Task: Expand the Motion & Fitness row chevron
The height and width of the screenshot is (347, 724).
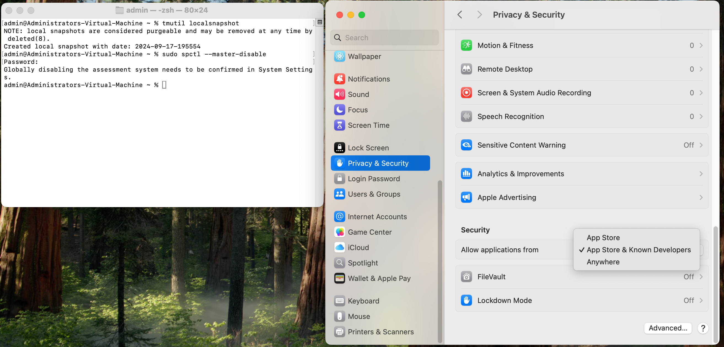Action: (701, 45)
